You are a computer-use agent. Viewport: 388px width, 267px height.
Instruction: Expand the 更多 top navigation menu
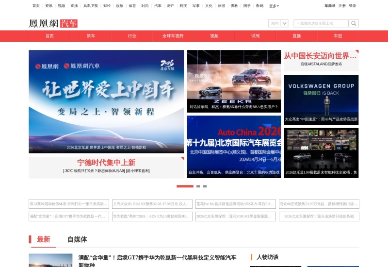[x=274, y=6]
